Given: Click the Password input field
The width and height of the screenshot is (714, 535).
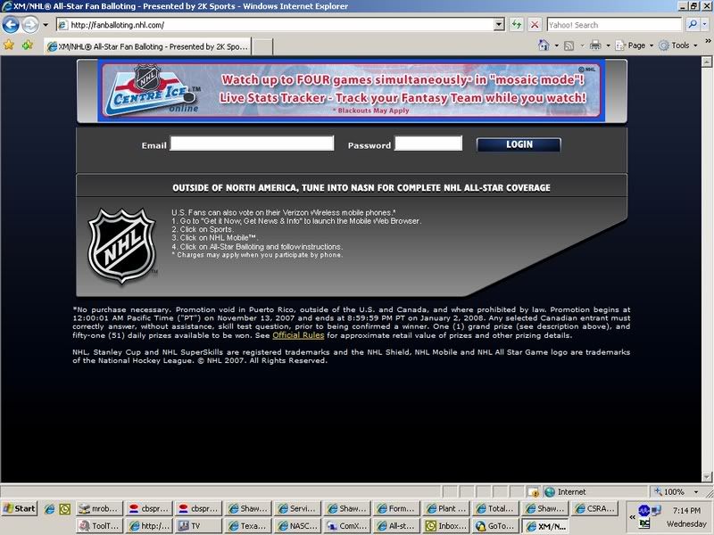Looking at the screenshot, I should pos(428,144).
